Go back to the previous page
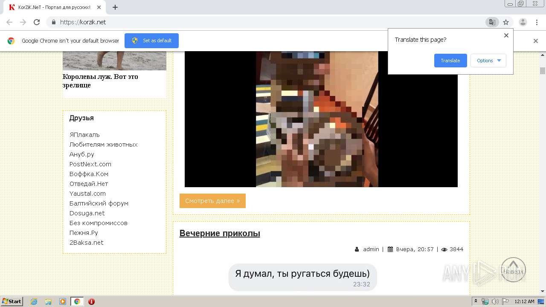546x307 pixels. pos(9,22)
